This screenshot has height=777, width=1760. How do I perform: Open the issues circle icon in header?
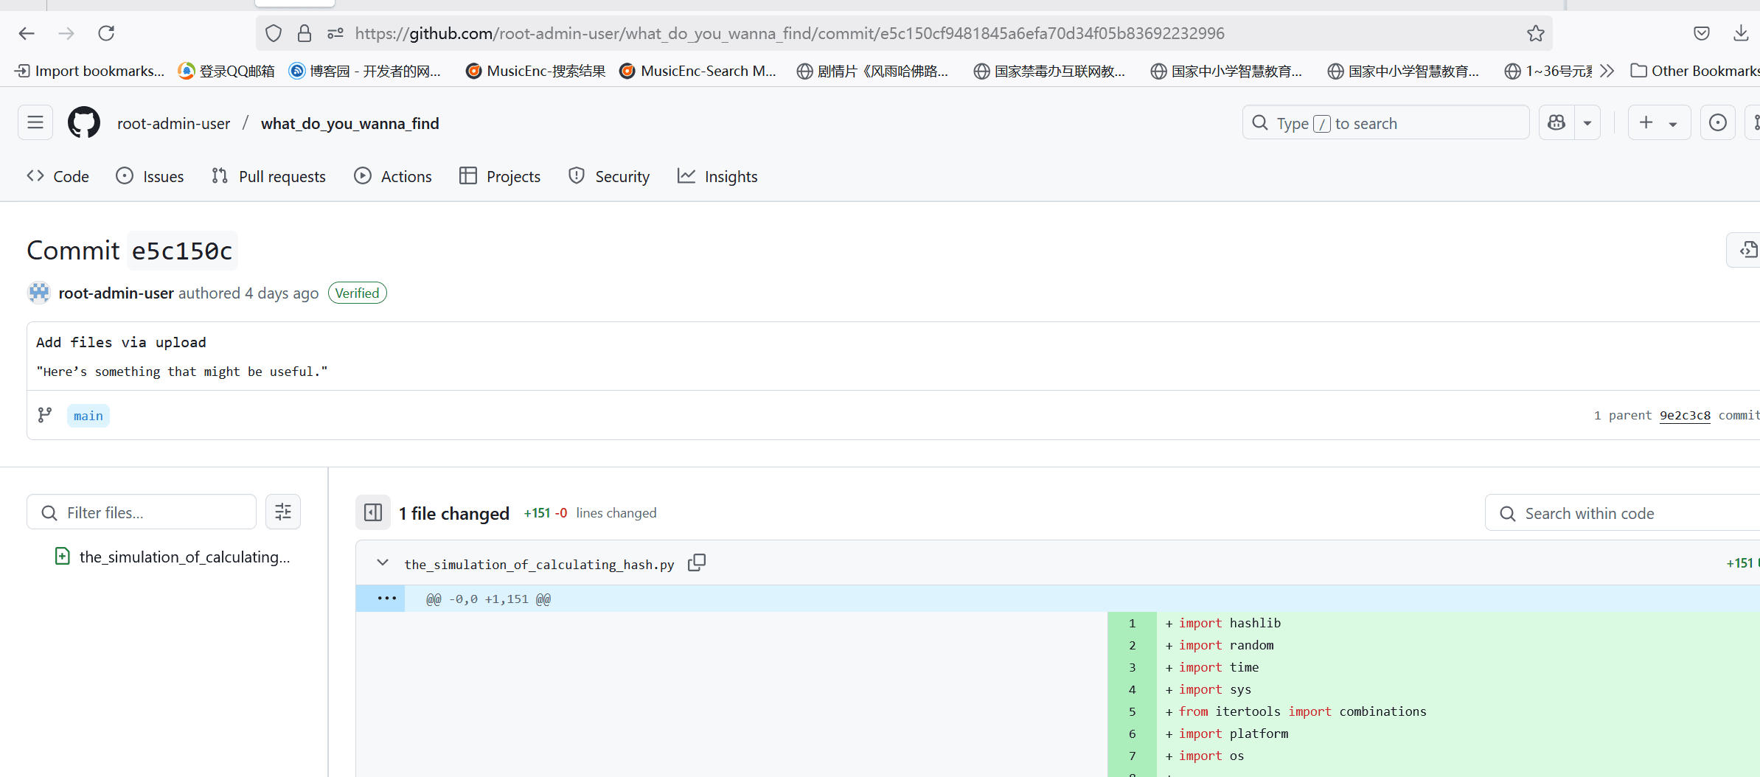click(1718, 122)
